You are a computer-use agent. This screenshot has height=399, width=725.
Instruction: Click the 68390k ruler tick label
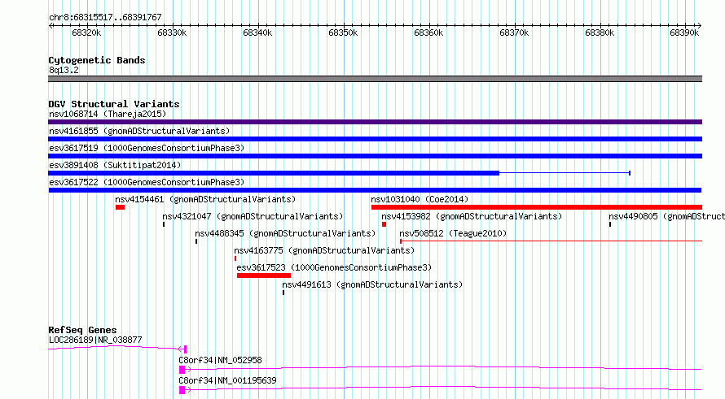coord(684,33)
